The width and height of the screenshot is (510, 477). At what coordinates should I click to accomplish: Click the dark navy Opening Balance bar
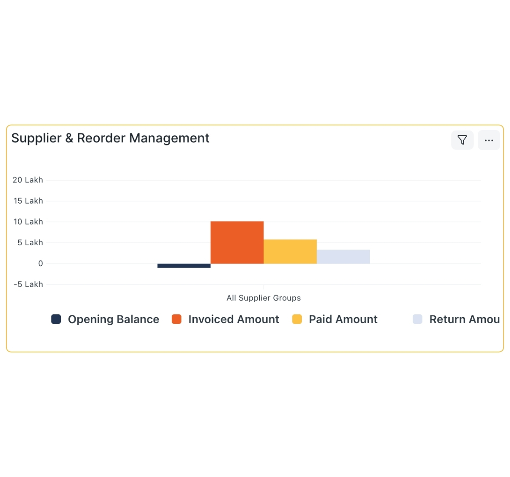pyautogui.click(x=184, y=266)
